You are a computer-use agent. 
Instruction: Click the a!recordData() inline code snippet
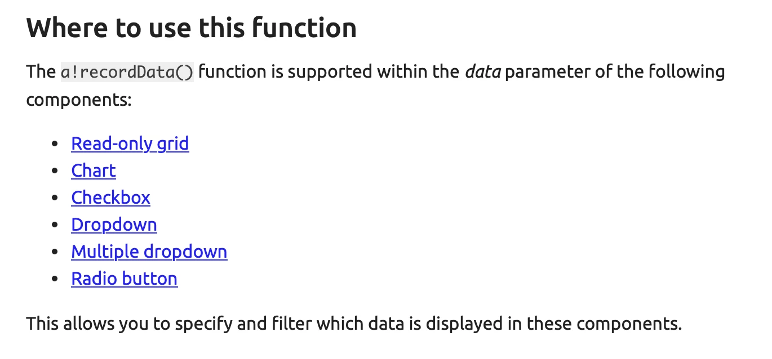pos(127,72)
